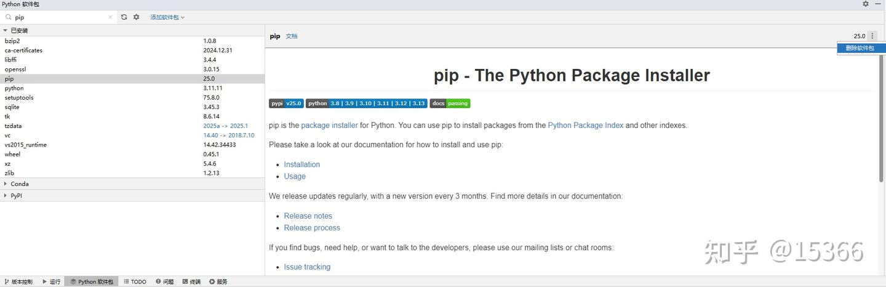This screenshot has width=886, height=287.
Task: Open the 版本控制 tool window tab
Action: (18, 281)
